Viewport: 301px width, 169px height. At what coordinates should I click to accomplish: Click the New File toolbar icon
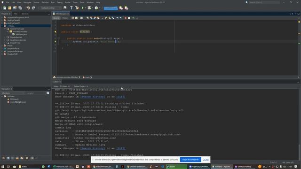[x=4, y=8]
